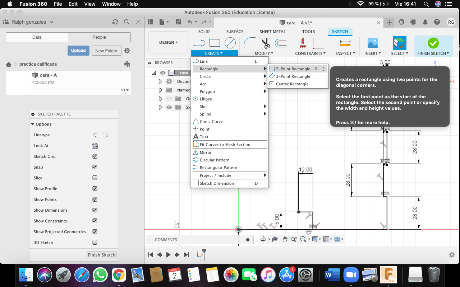Open the practica calificada breadcrumb
The width and height of the screenshot is (460, 287).
(x=38, y=64)
